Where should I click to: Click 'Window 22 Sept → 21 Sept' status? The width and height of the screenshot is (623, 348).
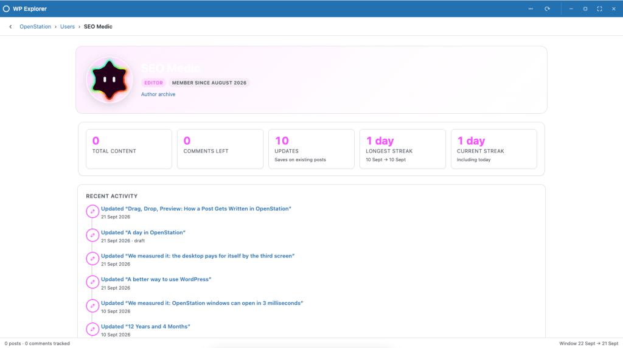(x=588, y=344)
